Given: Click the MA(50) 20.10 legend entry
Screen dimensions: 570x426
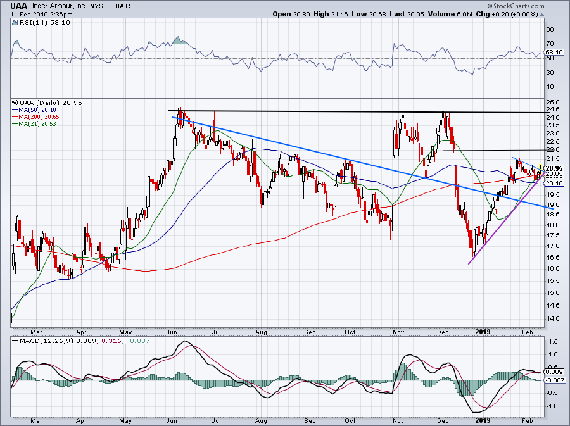Looking at the screenshot, I should 37,110.
